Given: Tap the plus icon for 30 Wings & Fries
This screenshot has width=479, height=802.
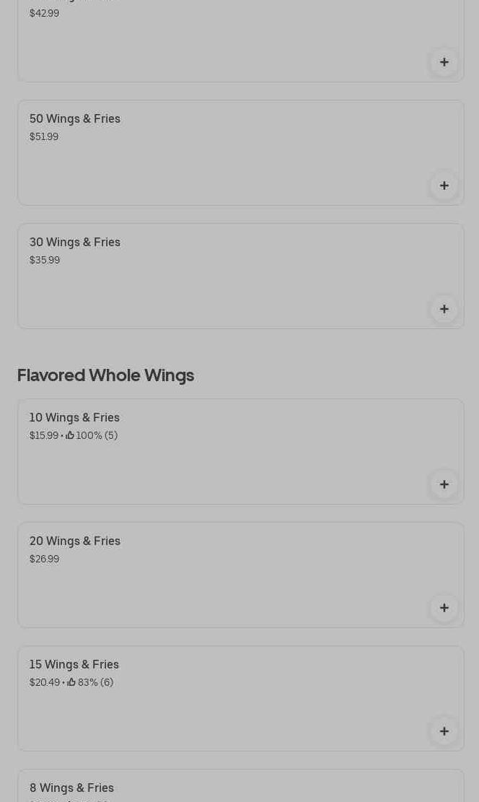Looking at the screenshot, I should 444,309.
